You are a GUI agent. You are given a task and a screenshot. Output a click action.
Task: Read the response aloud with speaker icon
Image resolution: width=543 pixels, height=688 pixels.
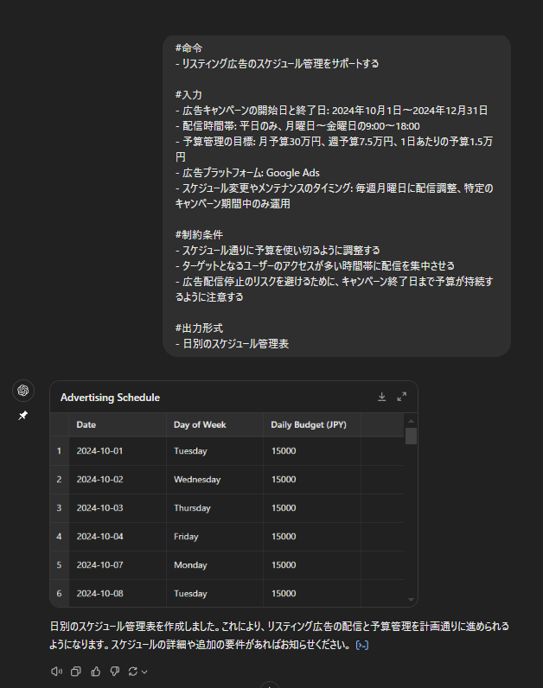pos(56,672)
